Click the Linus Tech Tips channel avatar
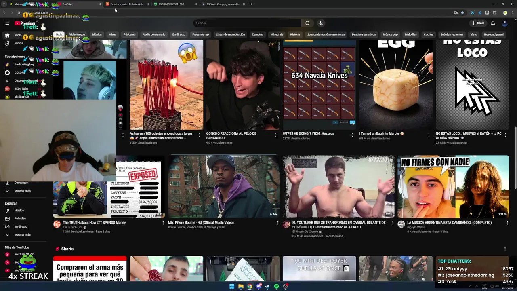The height and width of the screenshot is (291, 517). tap(57, 224)
